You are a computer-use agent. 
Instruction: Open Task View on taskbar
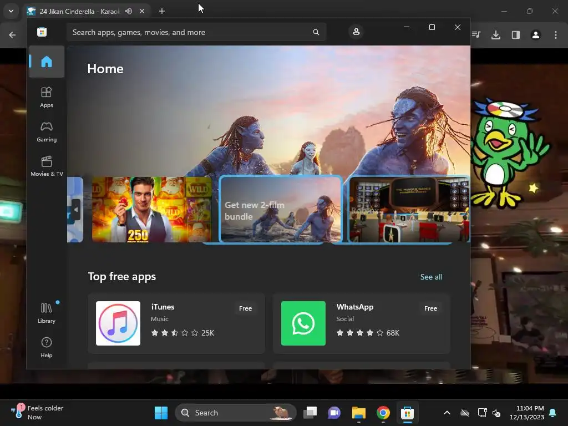click(x=310, y=413)
